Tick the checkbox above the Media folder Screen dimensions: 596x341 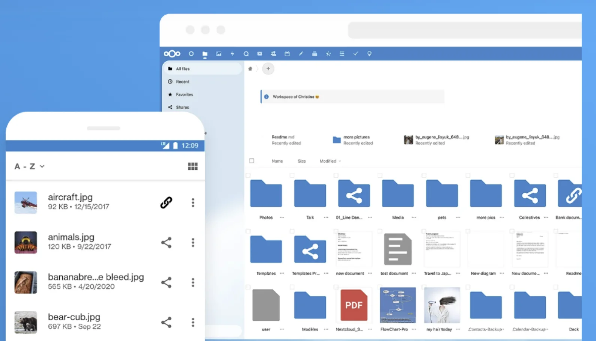pyautogui.click(x=380, y=175)
